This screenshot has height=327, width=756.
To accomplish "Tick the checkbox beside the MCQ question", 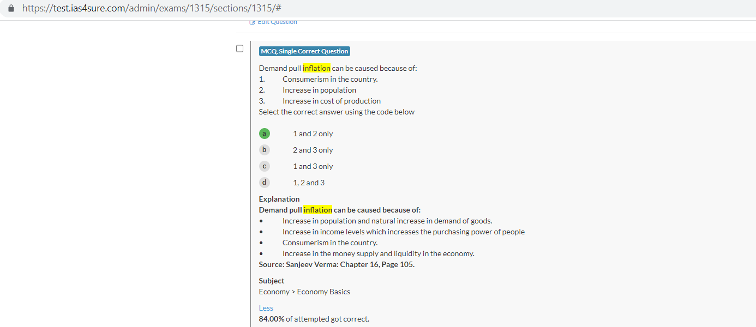I will [239, 49].
